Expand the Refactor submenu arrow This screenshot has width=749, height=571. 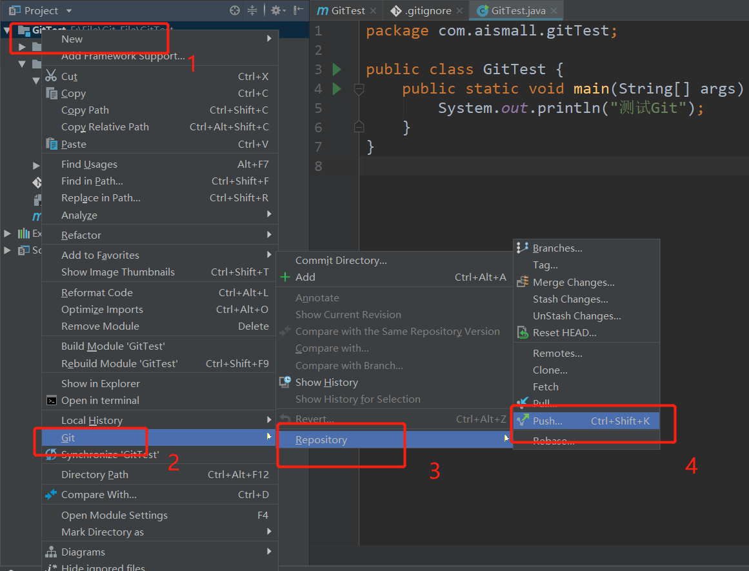pyautogui.click(x=269, y=235)
